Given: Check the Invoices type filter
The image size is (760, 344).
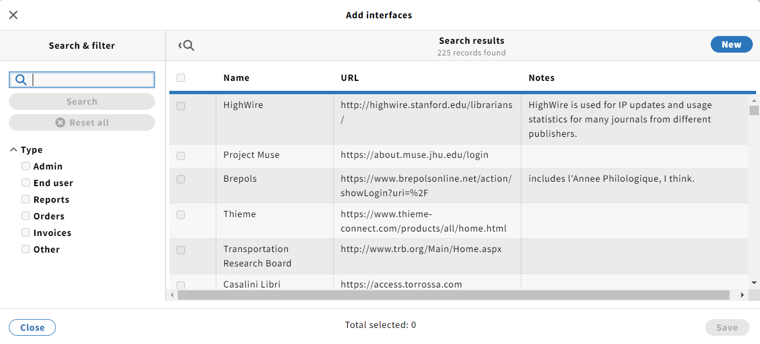Looking at the screenshot, I should click(25, 232).
